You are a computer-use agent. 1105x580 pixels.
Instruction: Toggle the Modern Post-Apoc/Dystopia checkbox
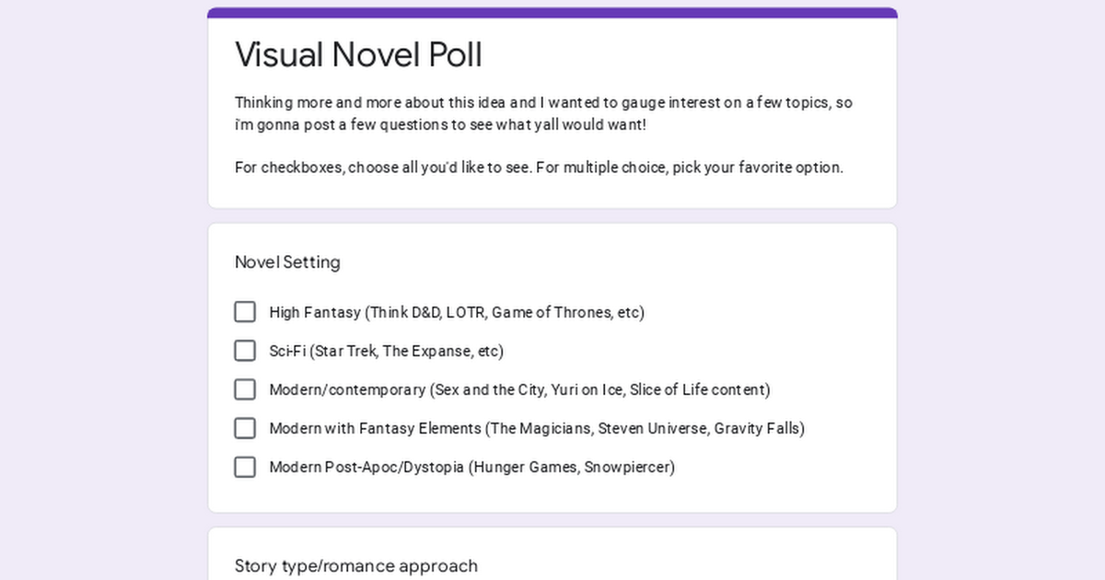(x=245, y=467)
